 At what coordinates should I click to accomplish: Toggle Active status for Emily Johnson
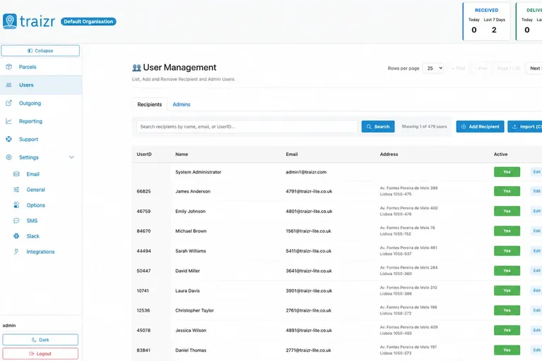click(x=507, y=211)
